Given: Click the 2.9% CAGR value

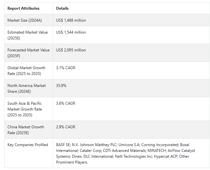Looking at the screenshot, I should pyautogui.click(x=66, y=127).
